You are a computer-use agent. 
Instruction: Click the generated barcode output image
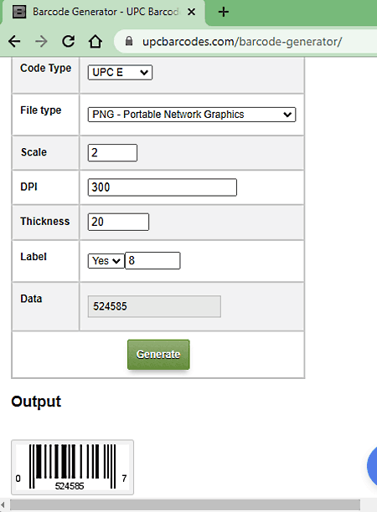click(72, 468)
